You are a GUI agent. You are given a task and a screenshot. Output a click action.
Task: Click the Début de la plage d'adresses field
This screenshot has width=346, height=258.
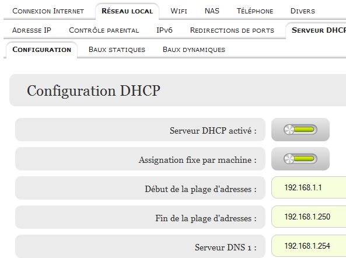pyautogui.click(x=309, y=187)
